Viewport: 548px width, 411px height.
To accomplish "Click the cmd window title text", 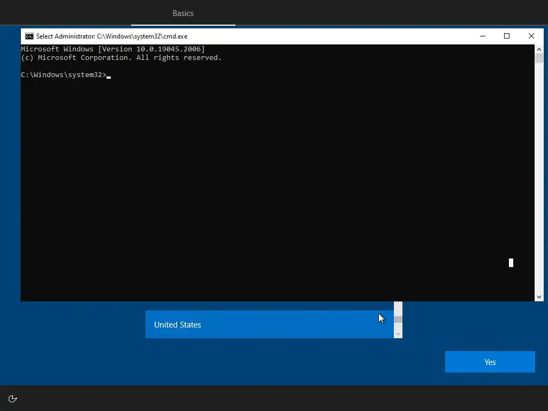I will pos(112,36).
